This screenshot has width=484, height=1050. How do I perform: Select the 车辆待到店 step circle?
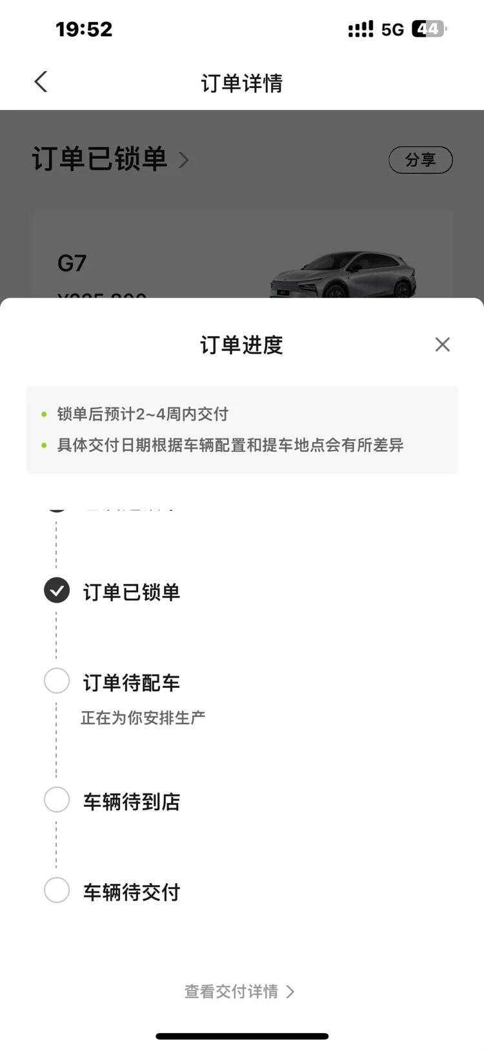(57, 800)
